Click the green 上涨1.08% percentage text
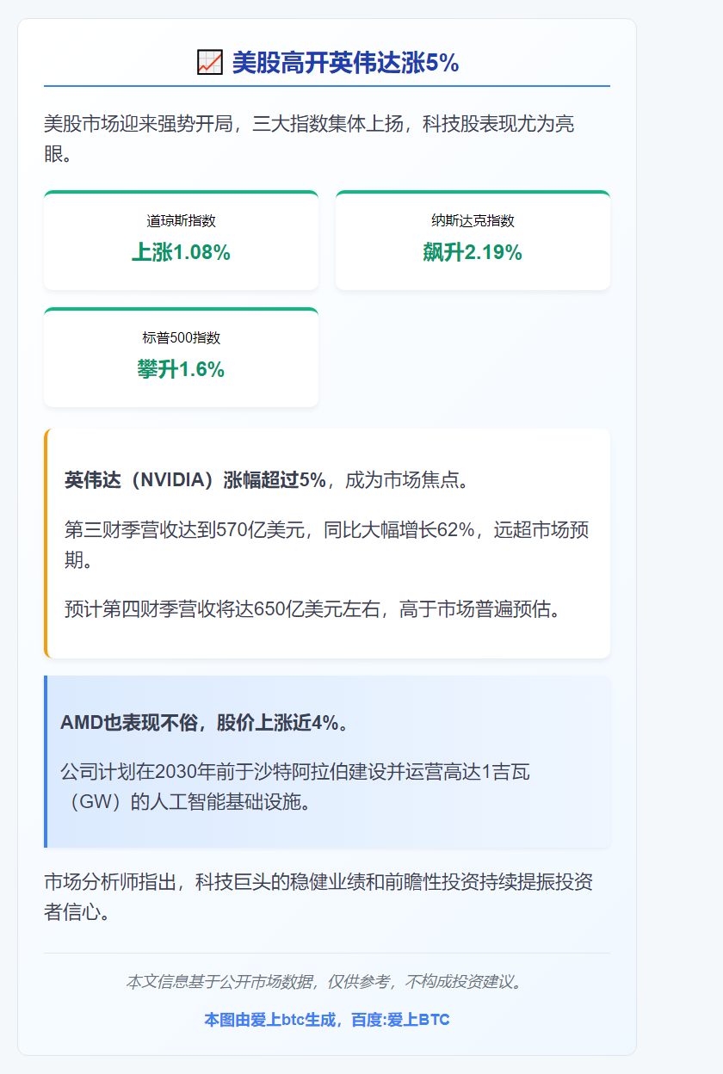 pos(181,253)
